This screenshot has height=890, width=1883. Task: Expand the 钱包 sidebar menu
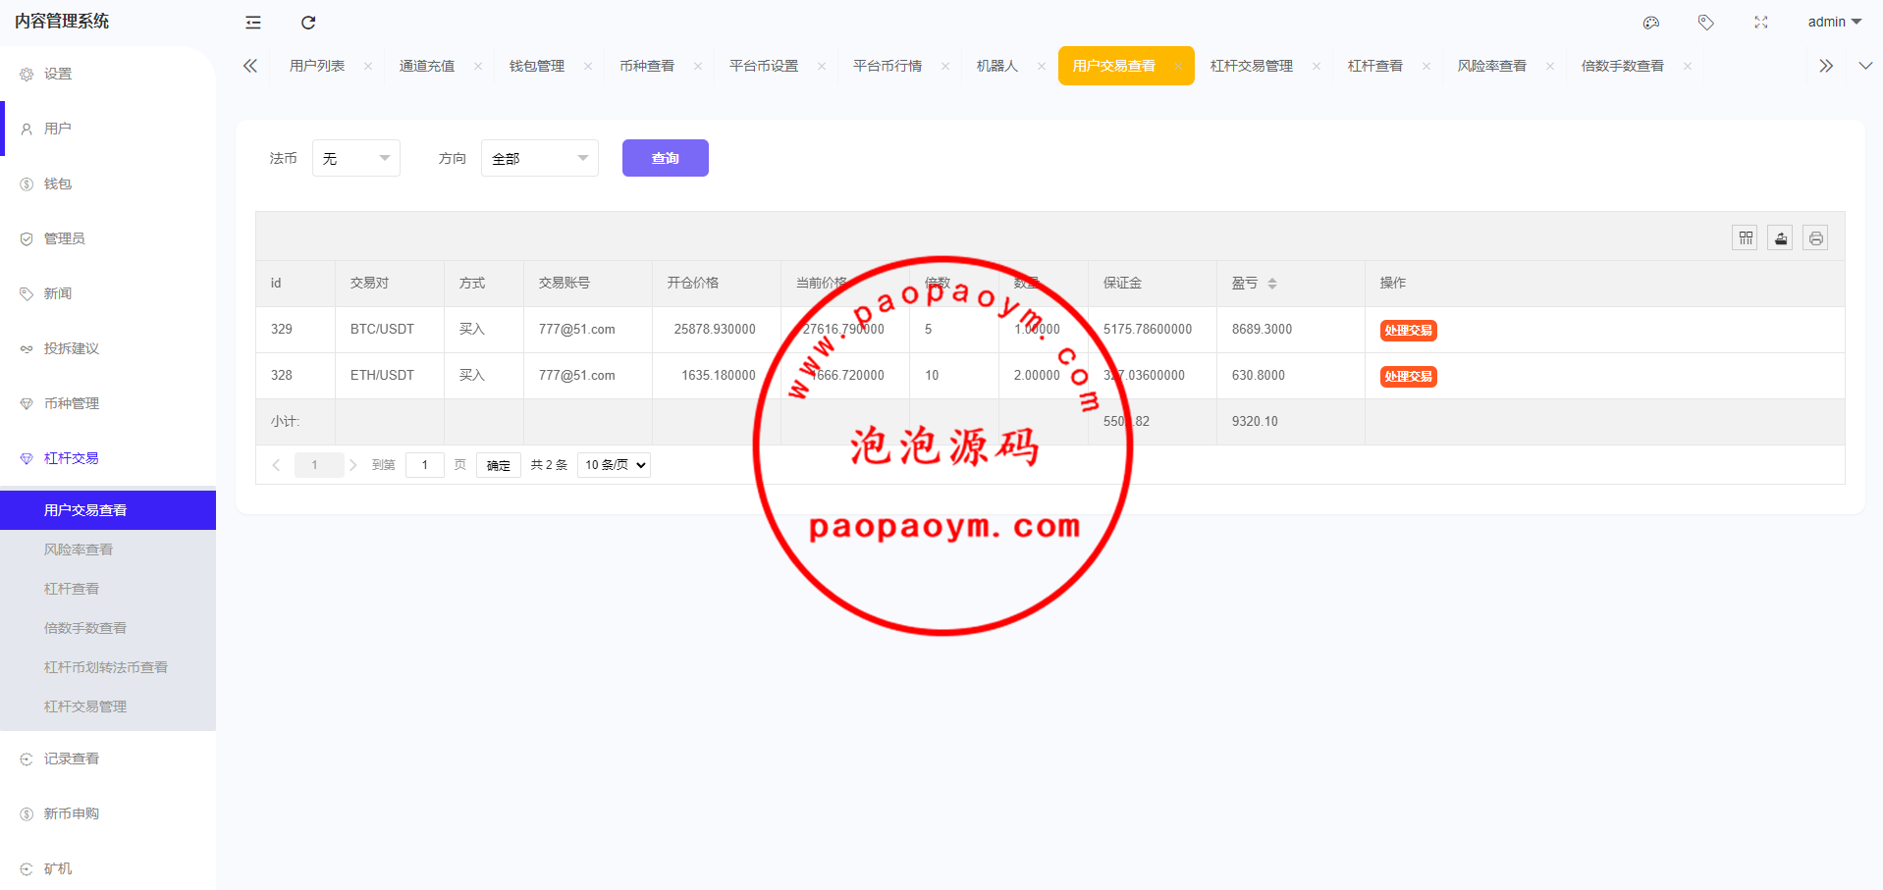click(x=108, y=183)
